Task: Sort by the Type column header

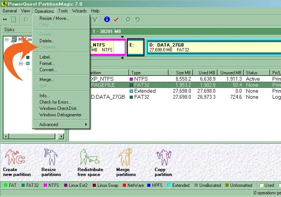Action: pos(149,72)
